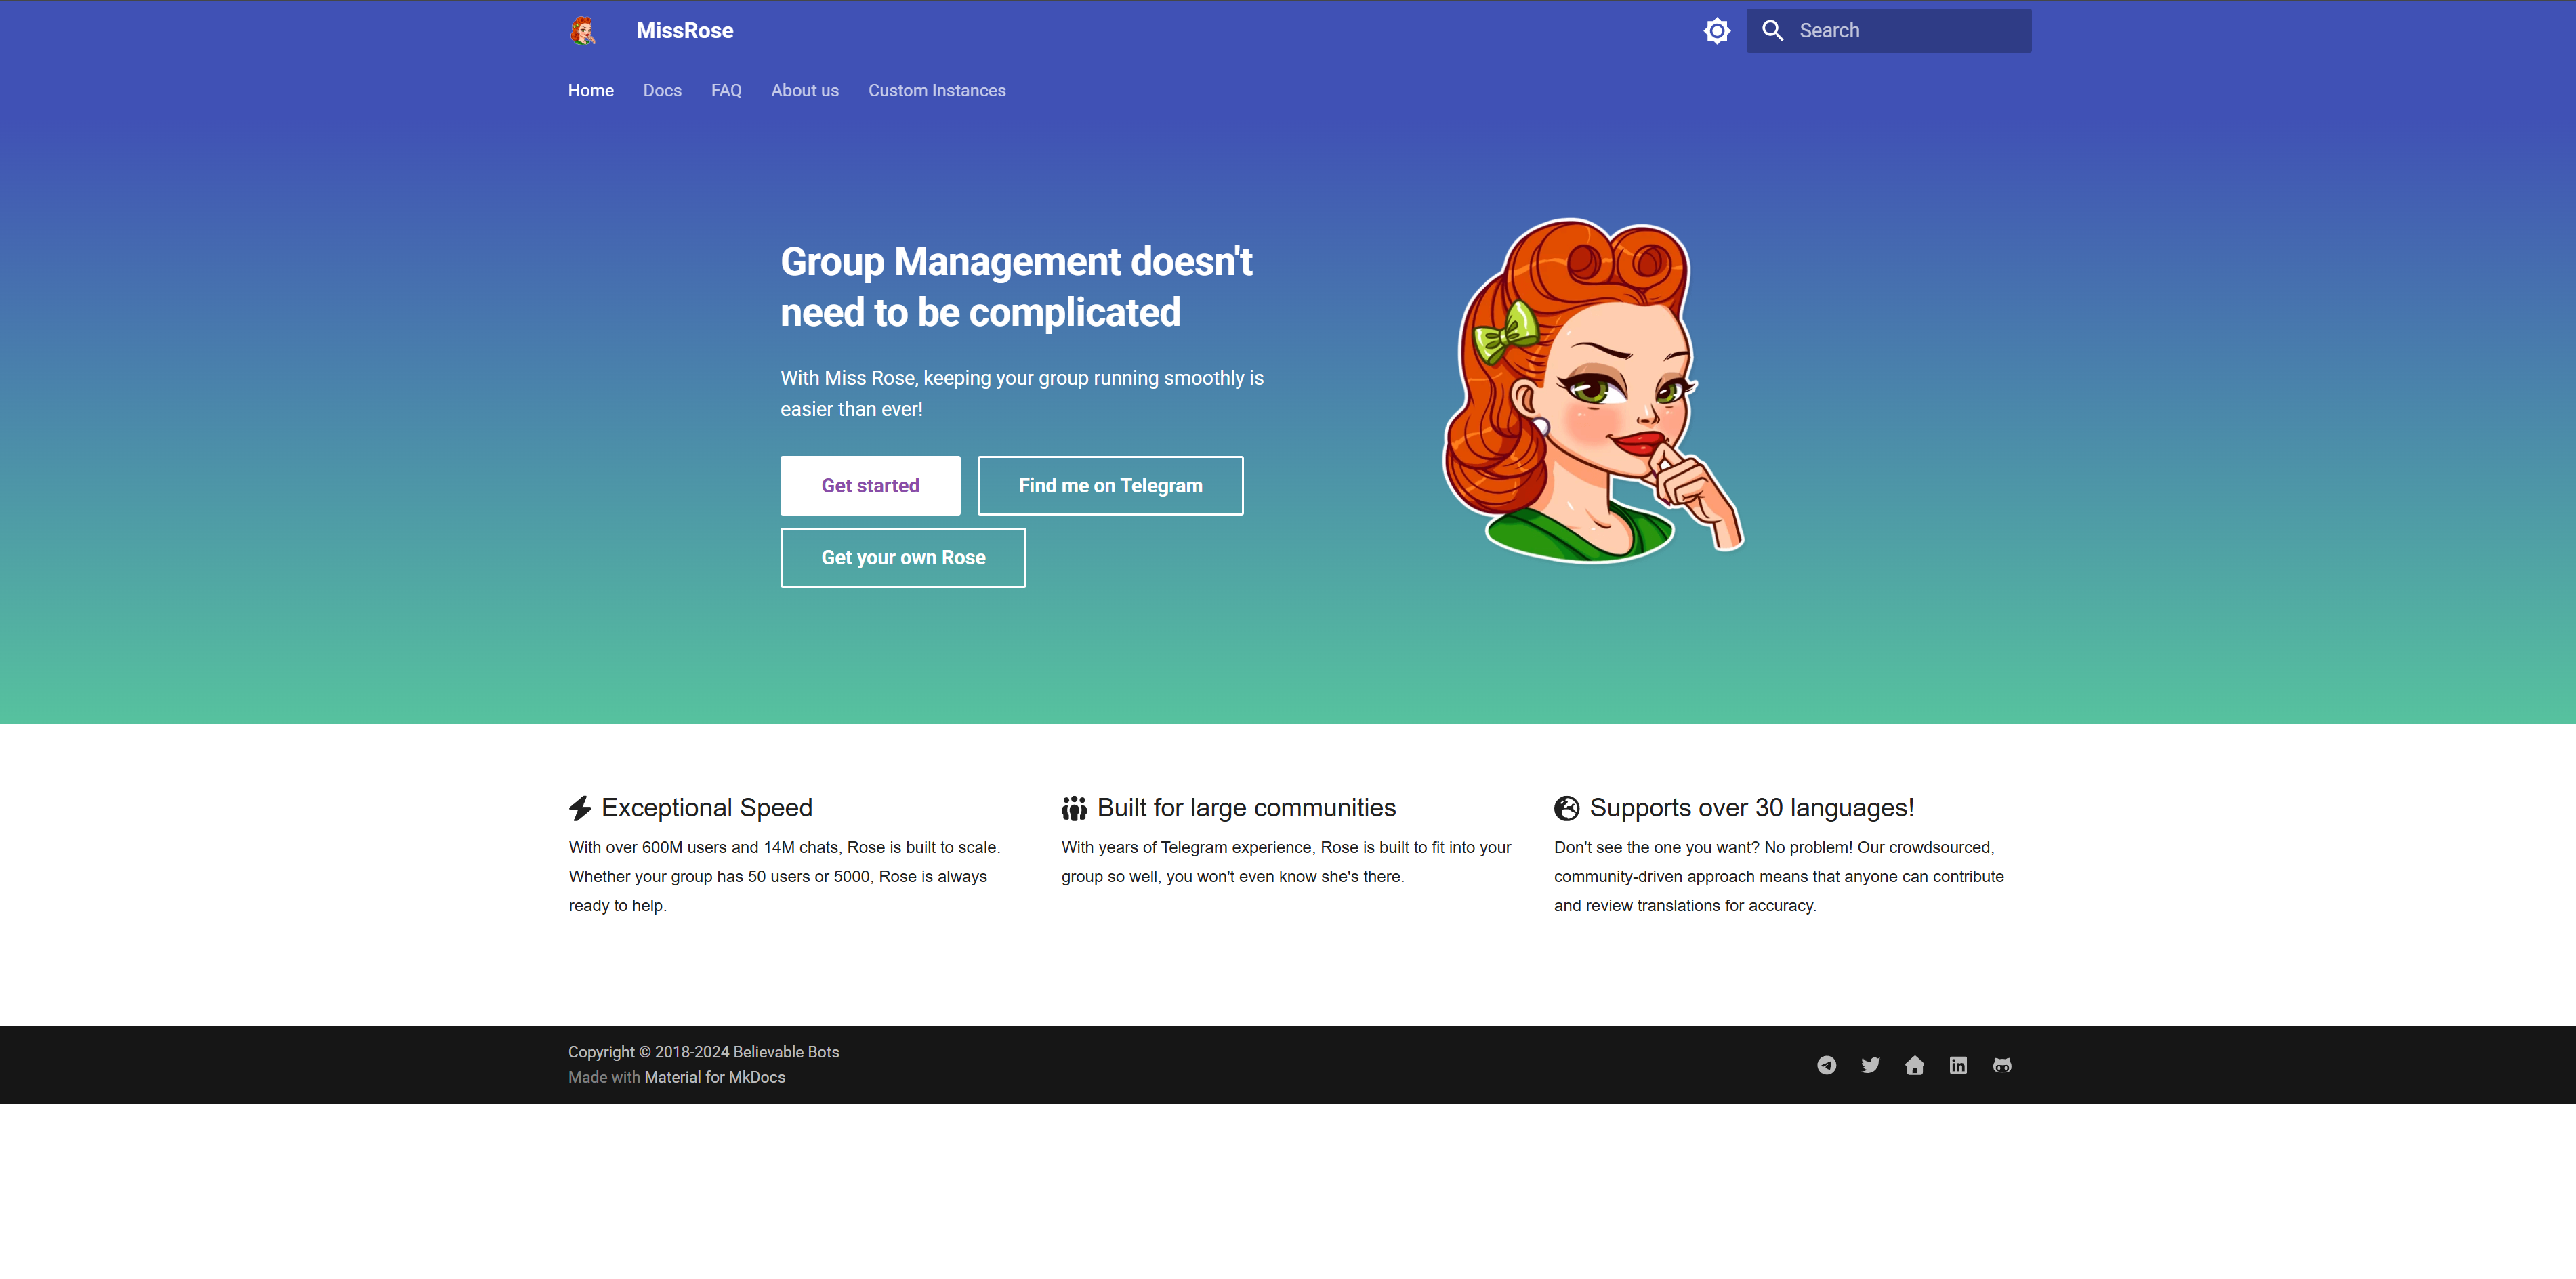Click the magnifying glass search icon

coord(1772,31)
